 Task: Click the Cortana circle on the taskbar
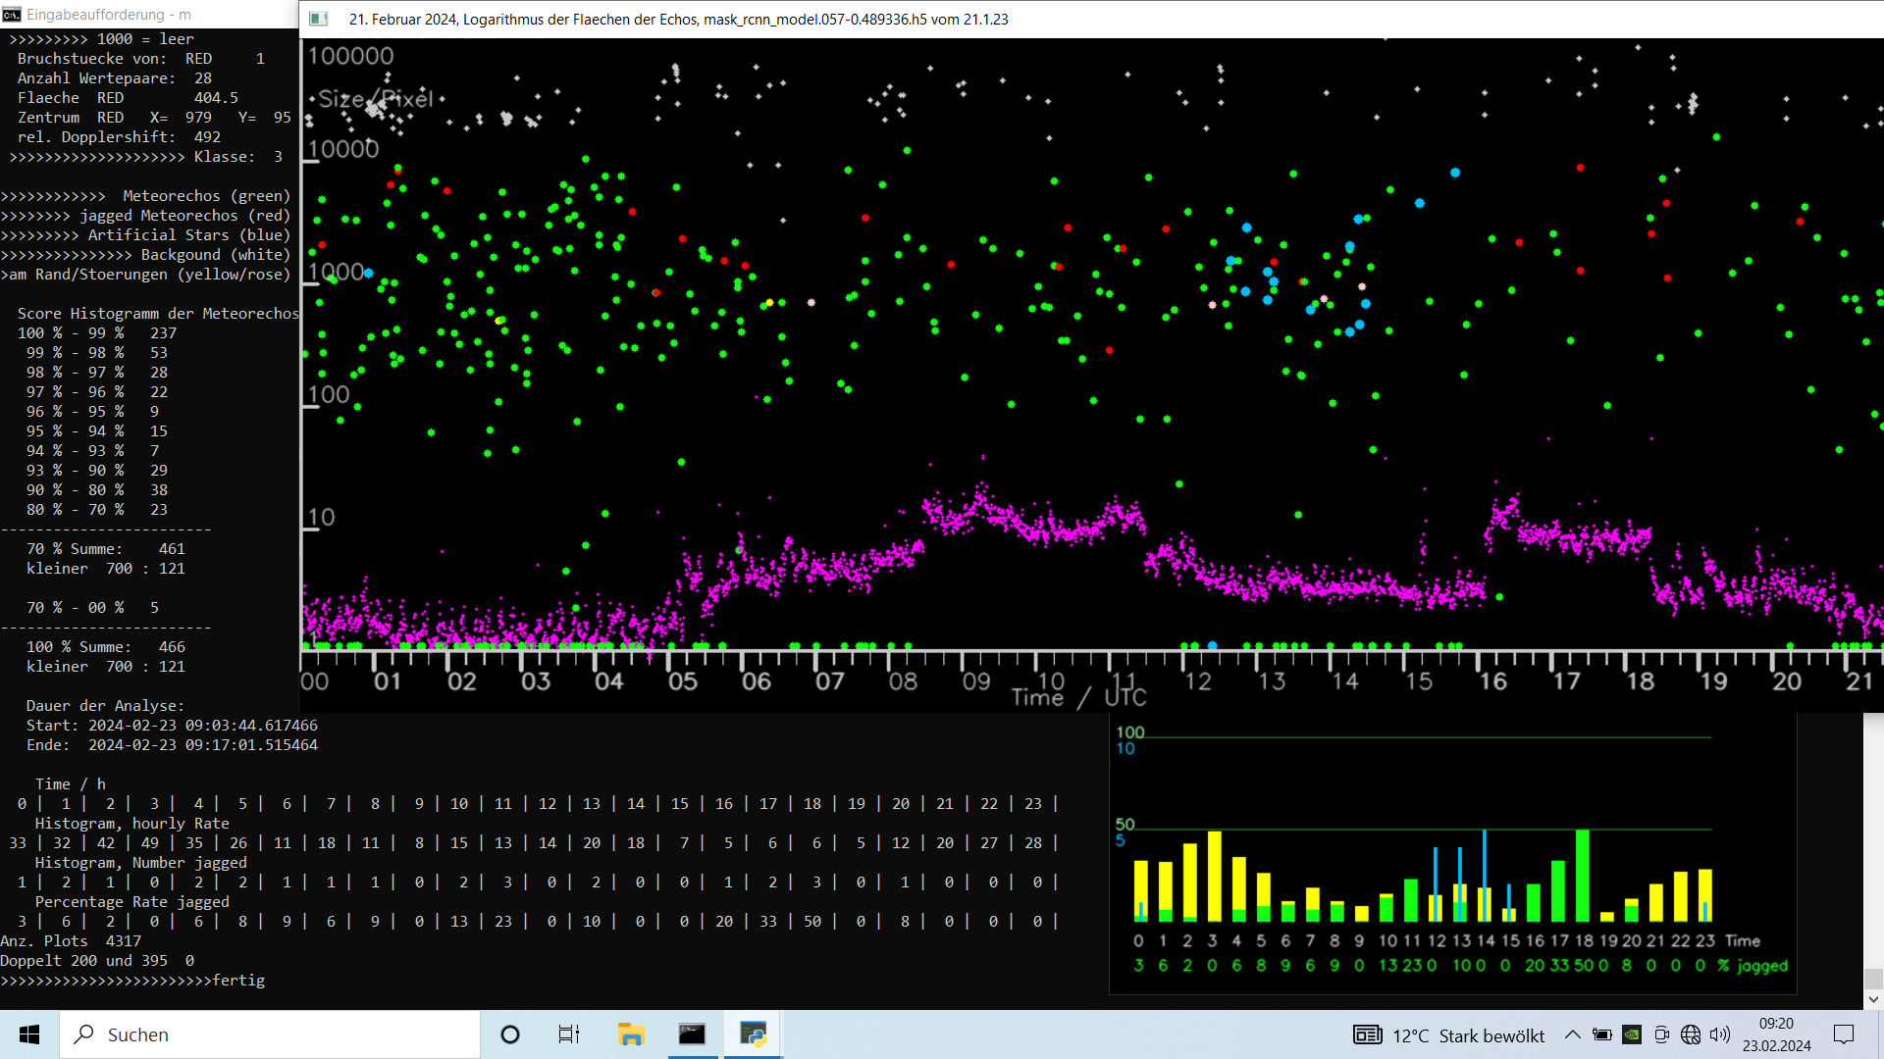[510, 1034]
